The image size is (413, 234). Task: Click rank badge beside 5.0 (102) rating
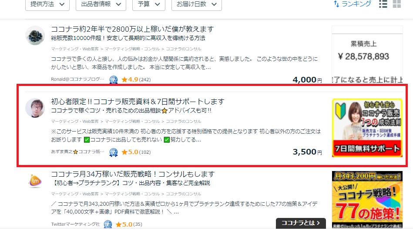pyautogui.click(x=114, y=152)
